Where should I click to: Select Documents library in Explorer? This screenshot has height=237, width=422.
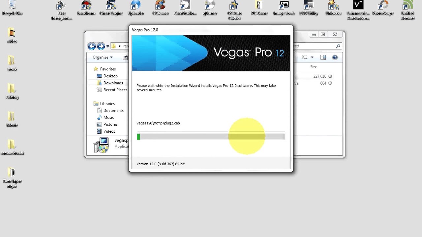click(x=110, y=111)
